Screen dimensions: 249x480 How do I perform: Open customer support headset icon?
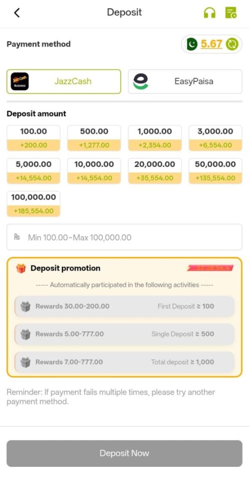[x=210, y=13]
